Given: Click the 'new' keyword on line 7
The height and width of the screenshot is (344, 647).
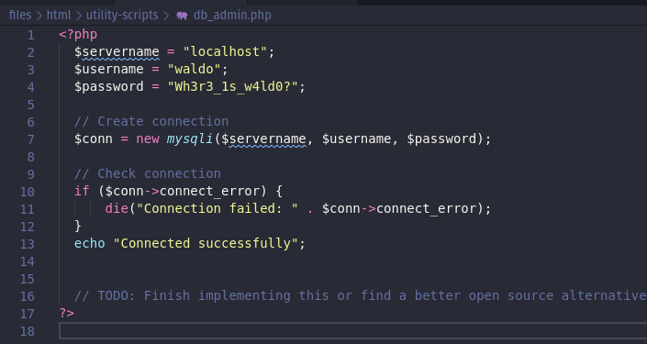Looking at the screenshot, I should pos(148,139).
